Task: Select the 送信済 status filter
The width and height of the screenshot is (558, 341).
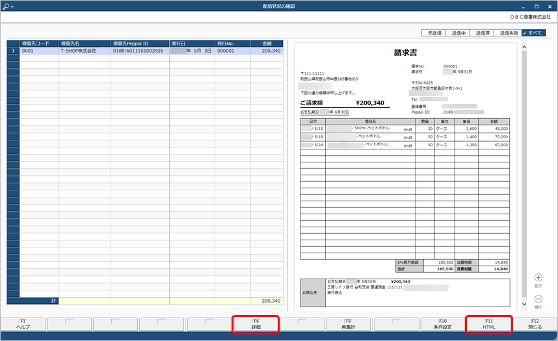Action: click(x=482, y=32)
